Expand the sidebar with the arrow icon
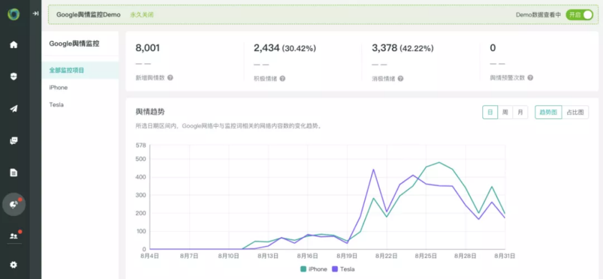The width and height of the screenshot is (603, 279). tap(36, 13)
